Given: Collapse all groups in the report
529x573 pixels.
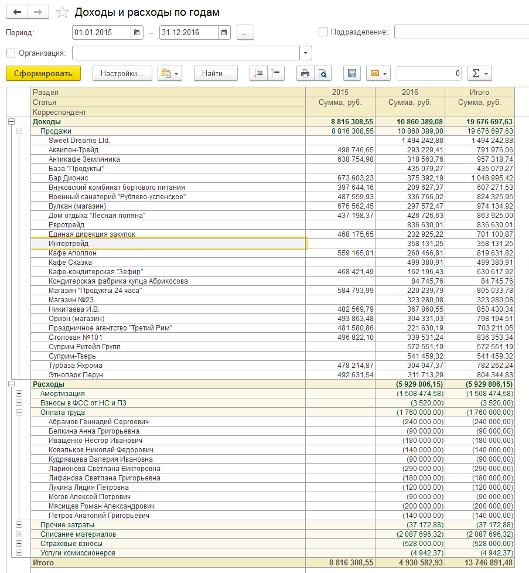Looking at the screenshot, I should click(276, 73).
